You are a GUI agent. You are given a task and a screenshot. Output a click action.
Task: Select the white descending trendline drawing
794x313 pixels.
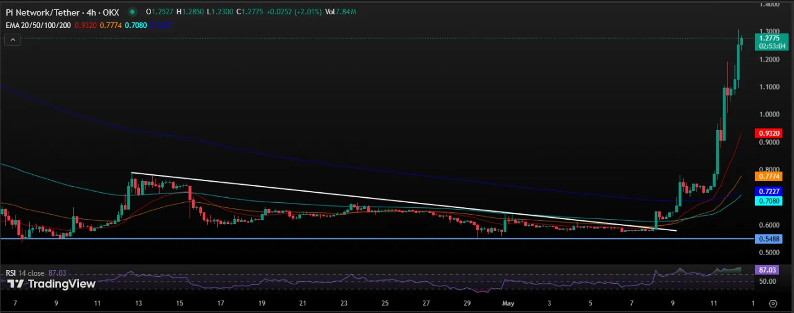pos(403,202)
